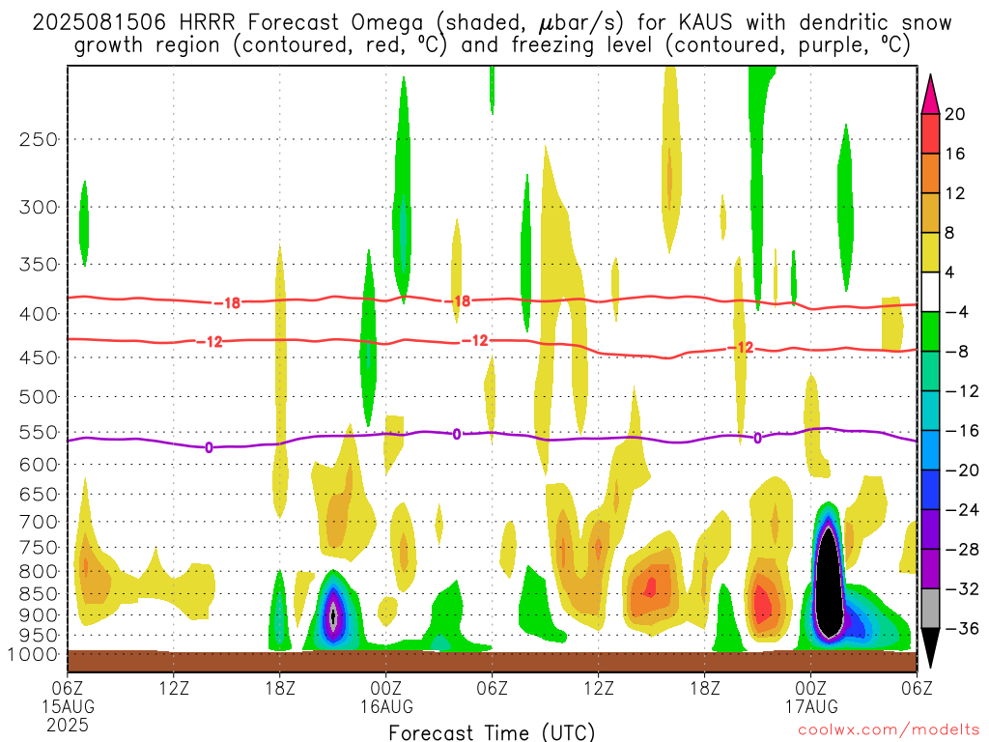989x742 pixels.
Task: Click the pink arrow at the colorbar top
Action: pos(930,95)
